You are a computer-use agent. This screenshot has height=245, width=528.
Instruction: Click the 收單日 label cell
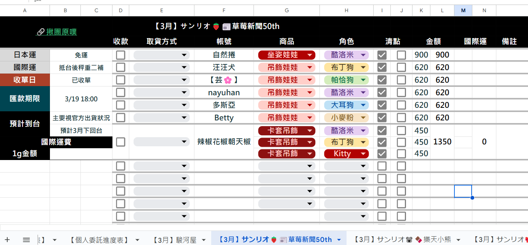25,80
